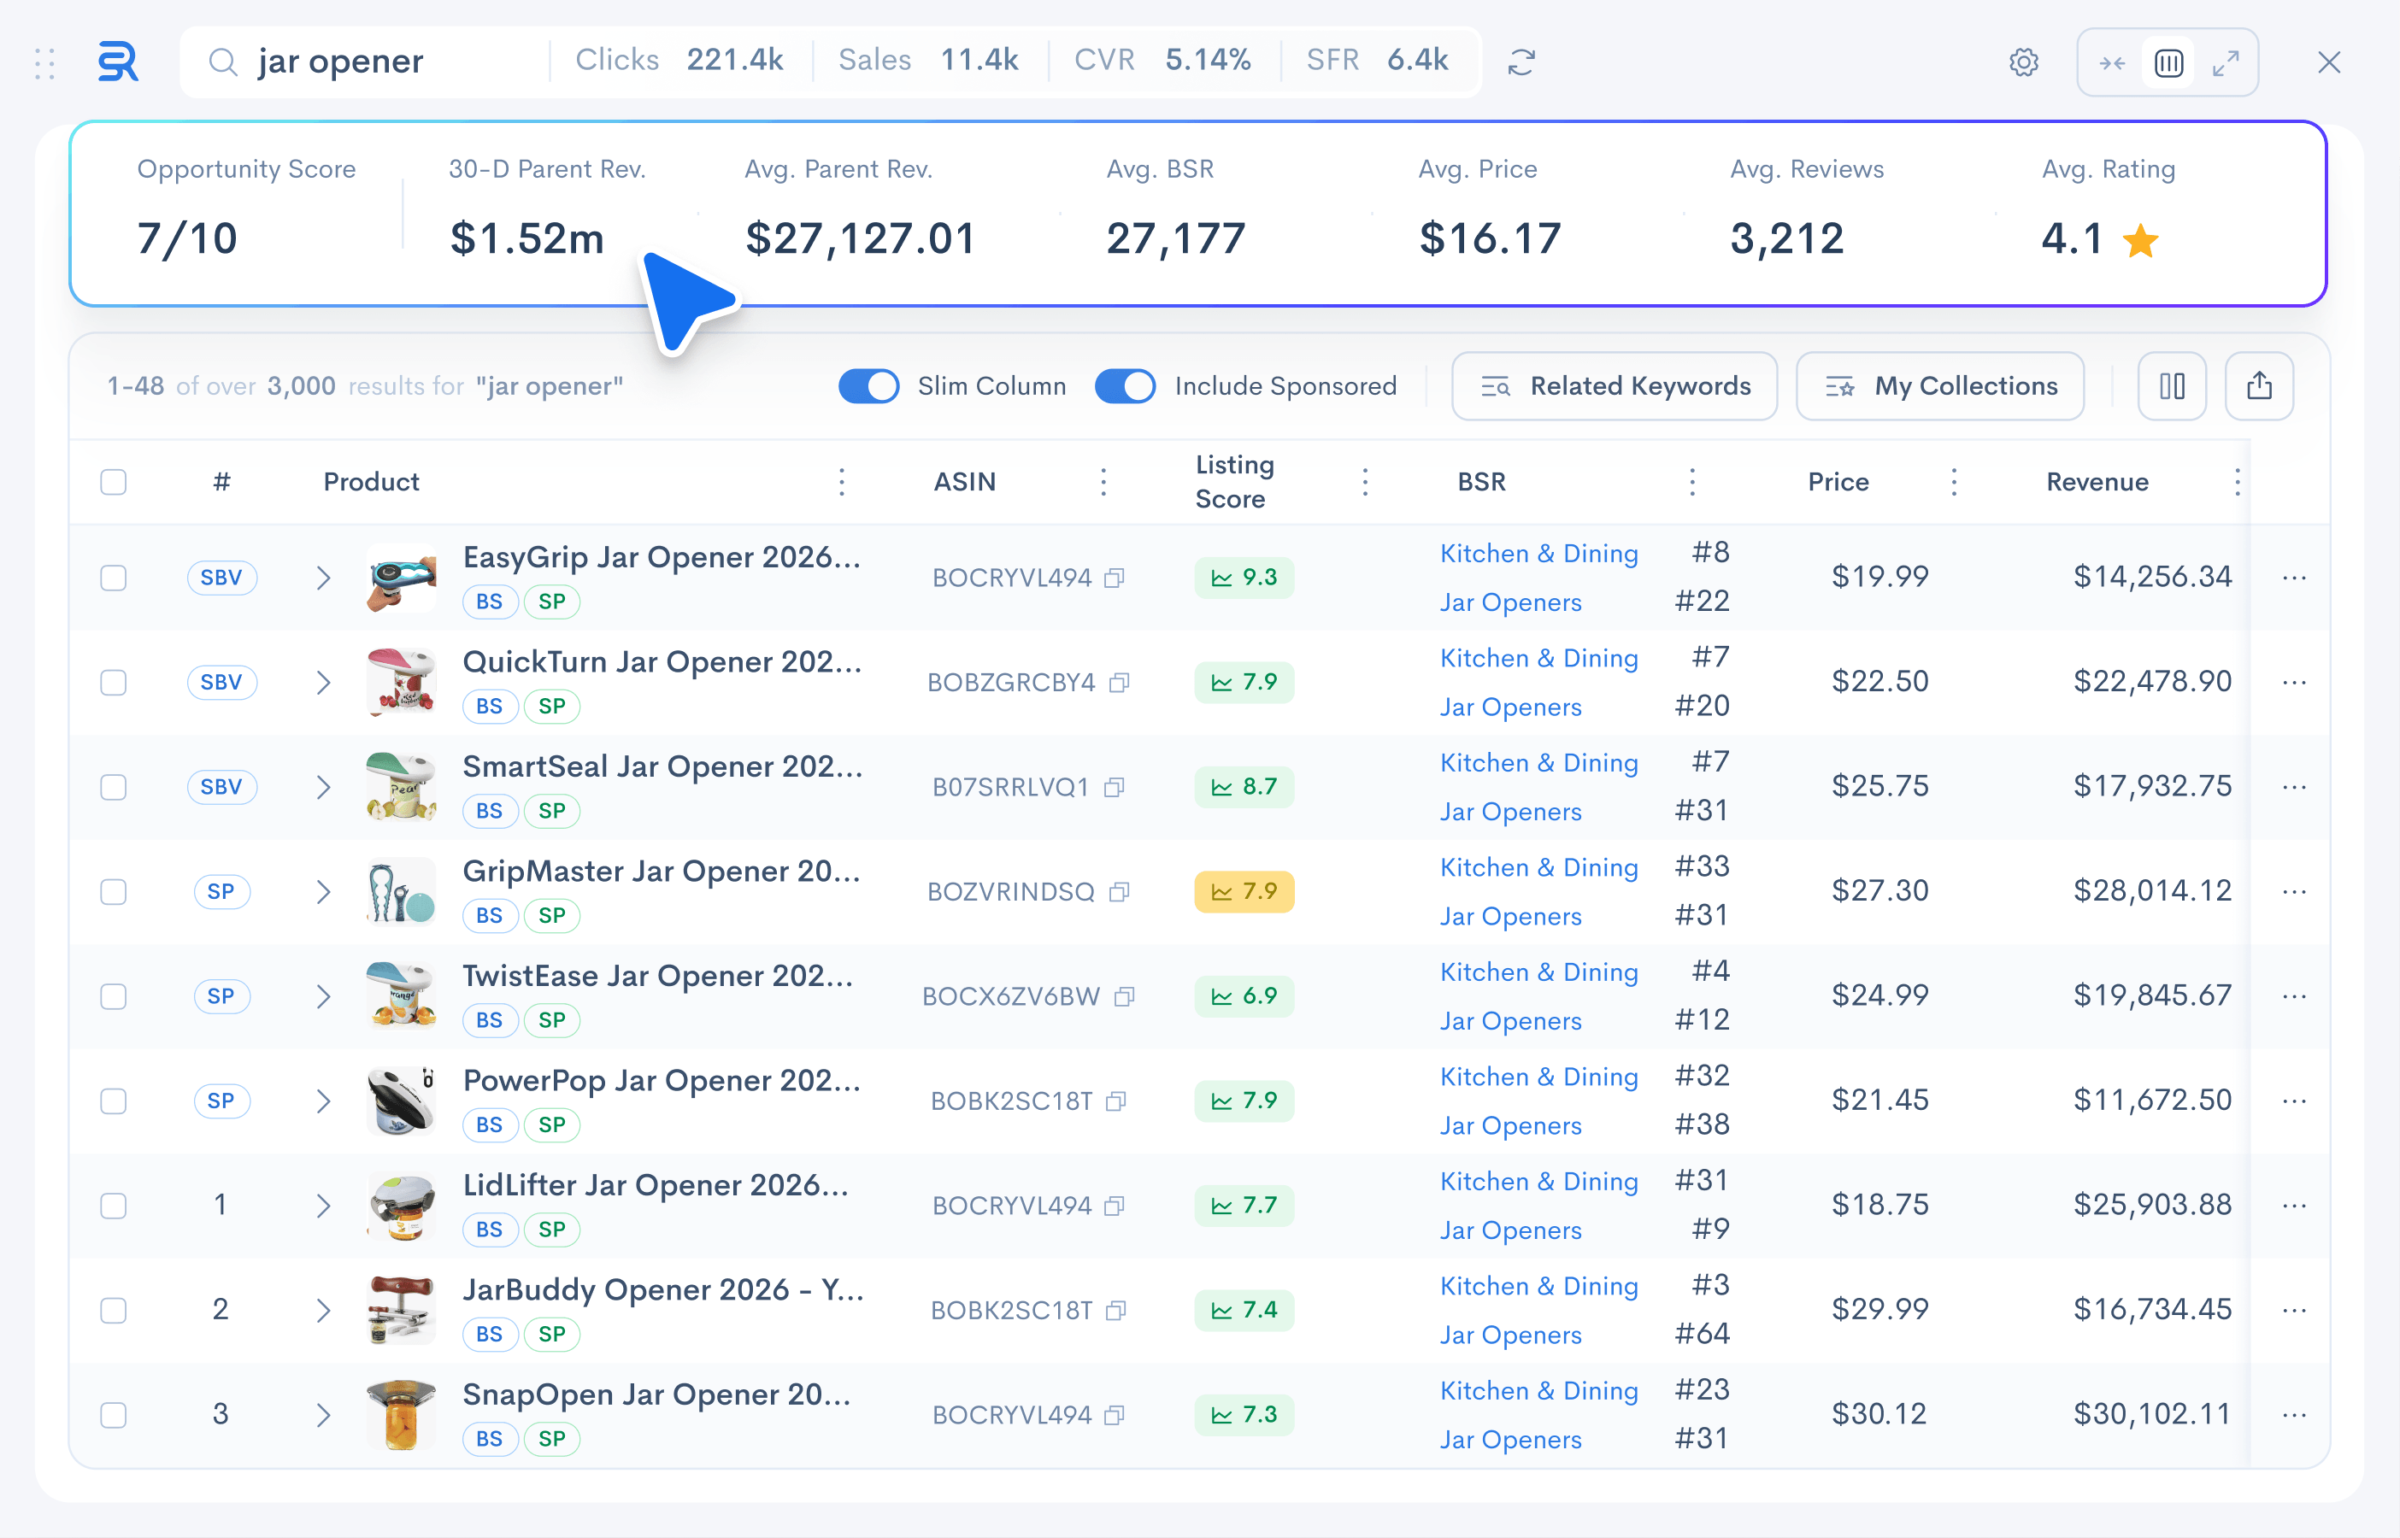The image size is (2400, 1538).
Task: Click the jar opener search field
Action: [379, 62]
